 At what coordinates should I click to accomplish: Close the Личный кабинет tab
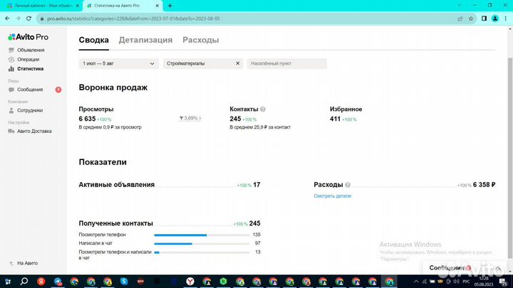pos(77,6)
